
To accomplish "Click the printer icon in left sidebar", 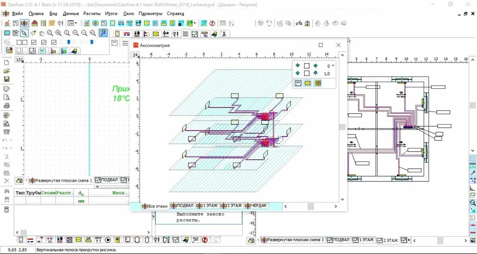I will point(6,106).
